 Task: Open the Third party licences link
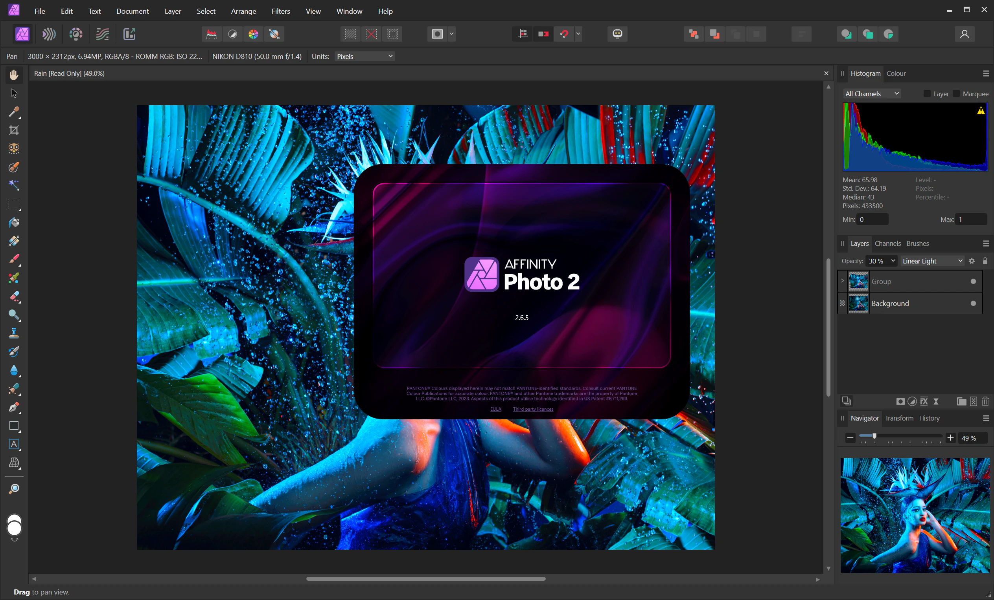pos(533,409)
